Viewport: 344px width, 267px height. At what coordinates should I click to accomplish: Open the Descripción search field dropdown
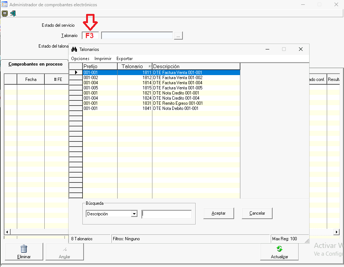tap(134, 214)
